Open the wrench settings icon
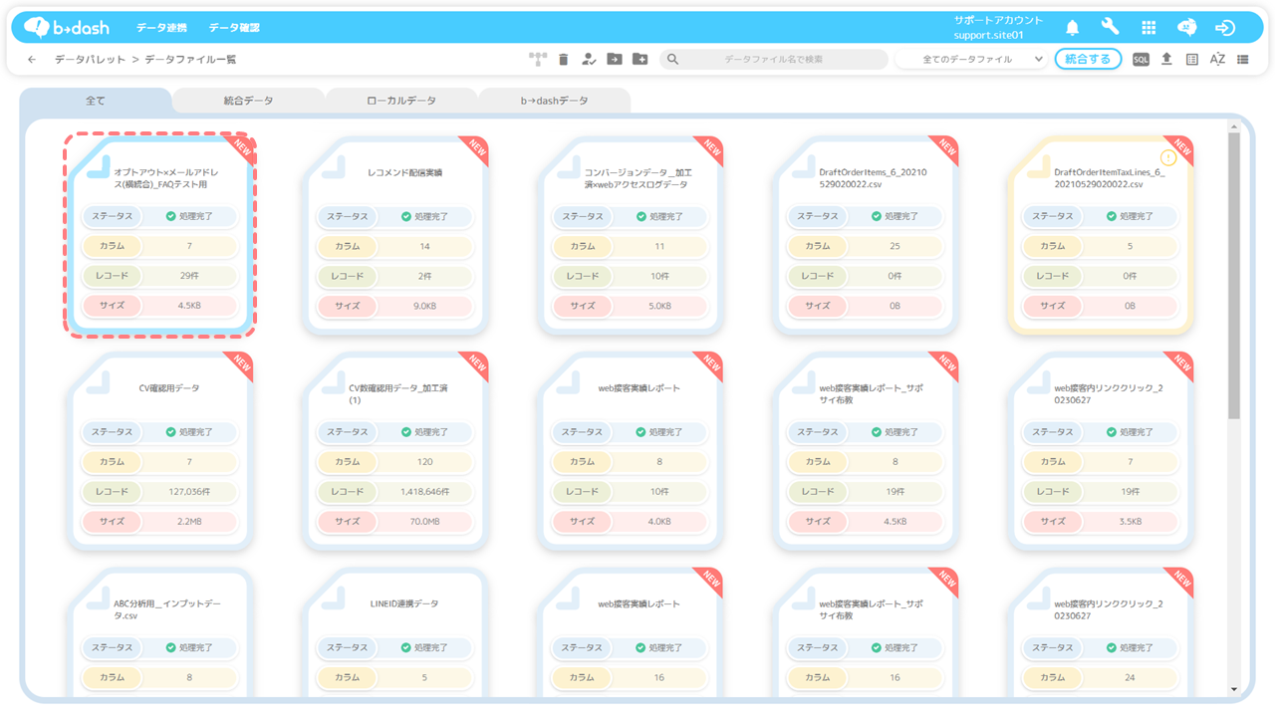Viewport: 1275px width, 717px height. tap(1110, 28)
